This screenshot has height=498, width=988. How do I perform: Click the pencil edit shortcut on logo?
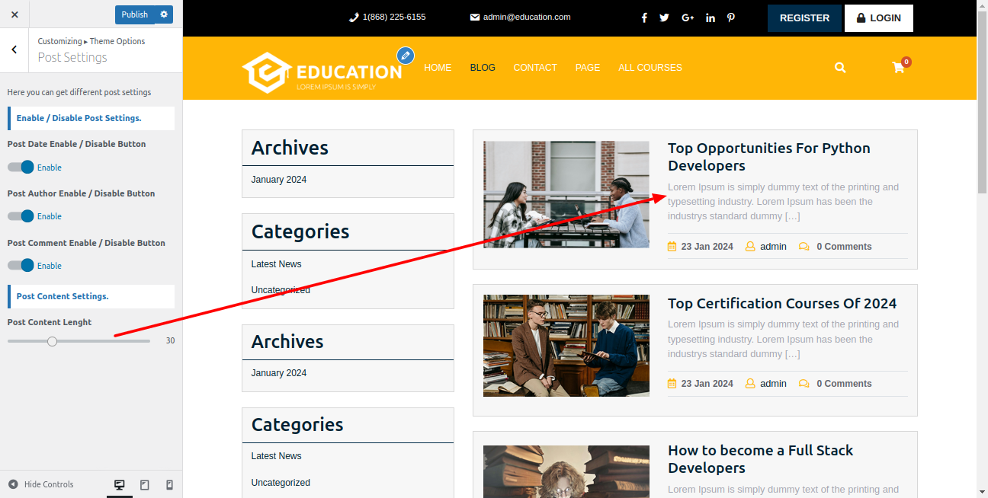tap(406, 55)
